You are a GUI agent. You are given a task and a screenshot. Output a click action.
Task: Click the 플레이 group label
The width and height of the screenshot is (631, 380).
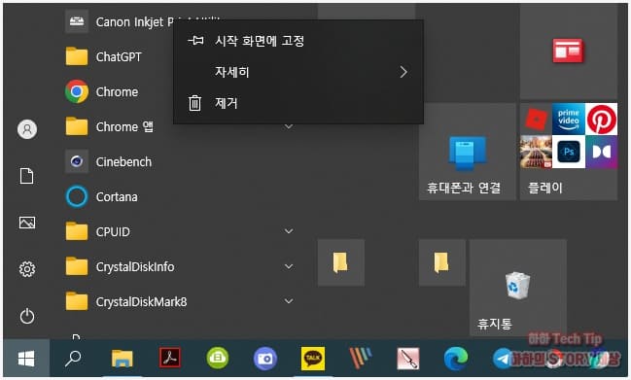pos(544,188)
